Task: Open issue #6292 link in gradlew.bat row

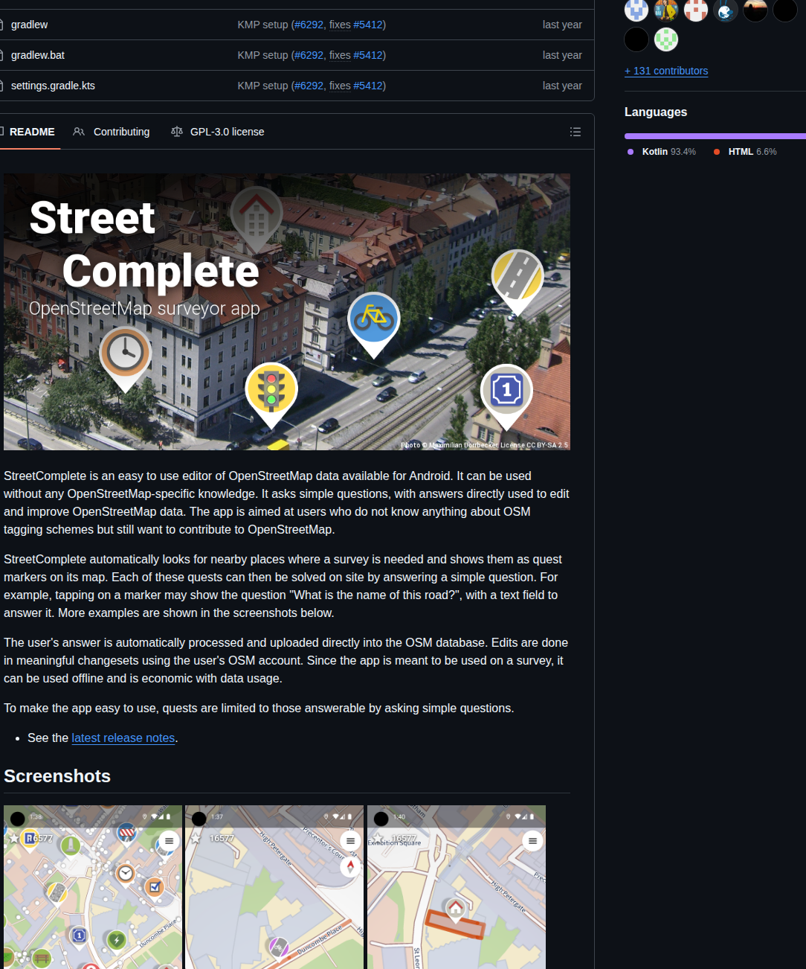Action: [309, 55]
